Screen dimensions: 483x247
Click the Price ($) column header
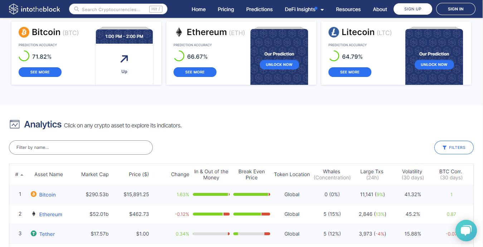coord(139,174)
